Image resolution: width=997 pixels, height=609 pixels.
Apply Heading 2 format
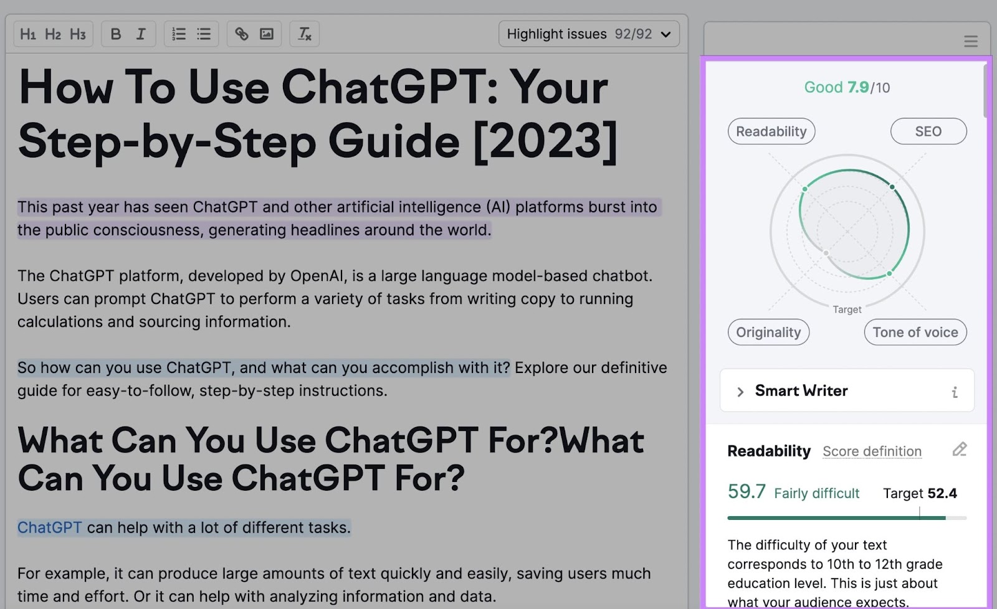click(53, 34)
